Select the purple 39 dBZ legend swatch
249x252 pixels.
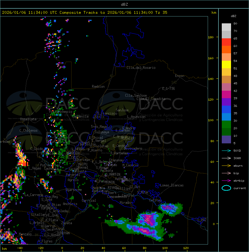tap(226, 102)
